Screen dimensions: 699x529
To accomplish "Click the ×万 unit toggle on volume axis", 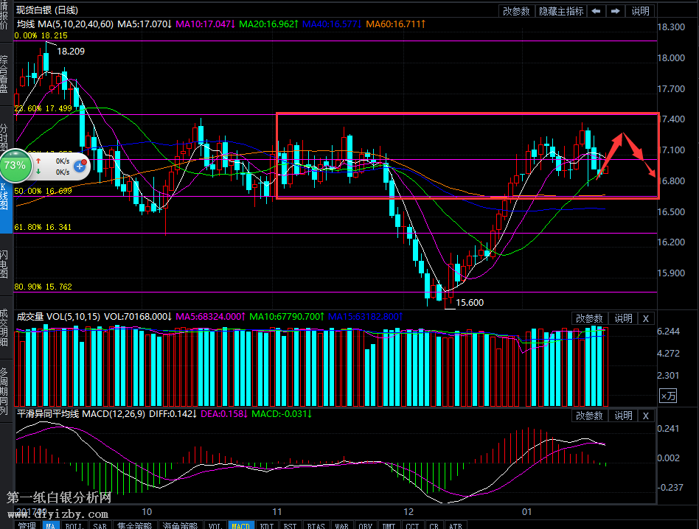I will 667,396.
